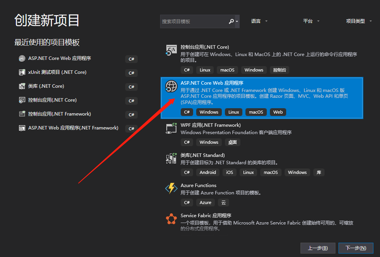
Task: Choose the 类库(.NET Standard) template title
Action: (202, 155)
